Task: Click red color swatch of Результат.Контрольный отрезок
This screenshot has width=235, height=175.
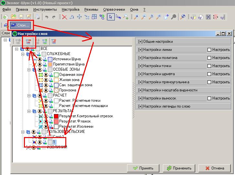Action: (56, 116)
